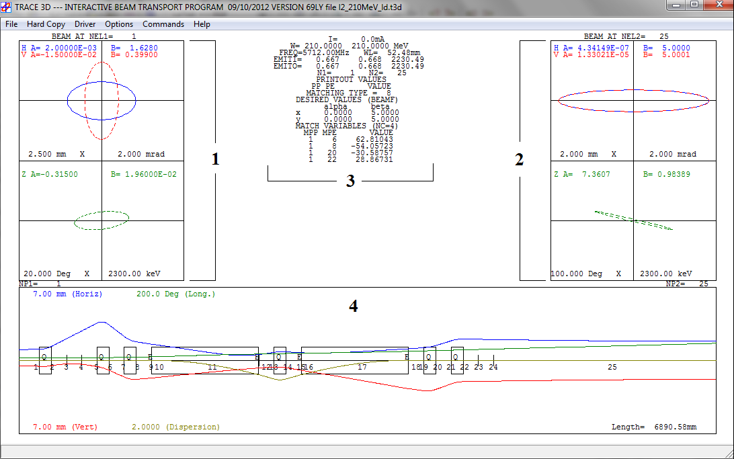Select the quadrupole box near element 5
Viewport: 734px width, 459px height.
click(103, 360)
